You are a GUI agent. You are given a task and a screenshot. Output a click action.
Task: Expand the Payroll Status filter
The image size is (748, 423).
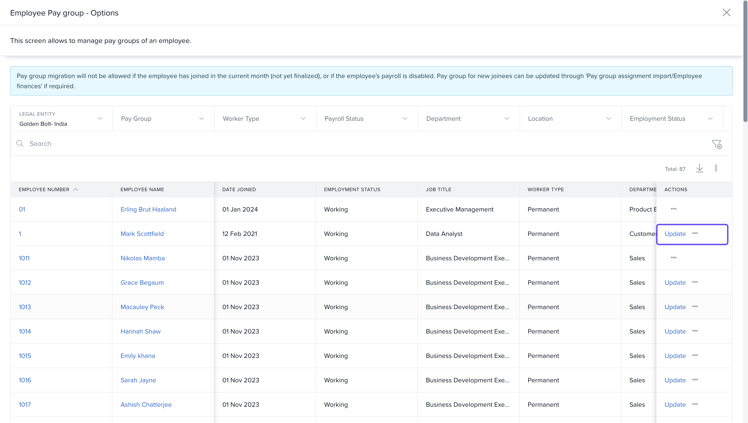coord(405,118)
